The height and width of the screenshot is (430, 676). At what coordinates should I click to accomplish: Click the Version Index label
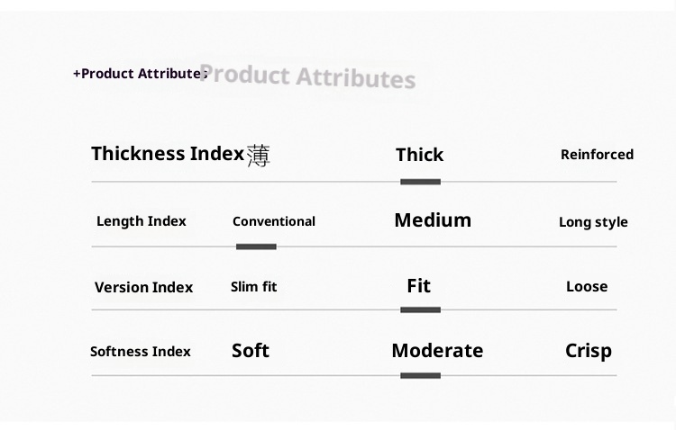(144, 288)
